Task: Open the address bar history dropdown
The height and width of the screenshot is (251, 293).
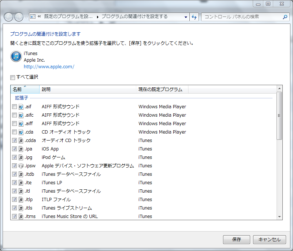Action: coord(186,17)
